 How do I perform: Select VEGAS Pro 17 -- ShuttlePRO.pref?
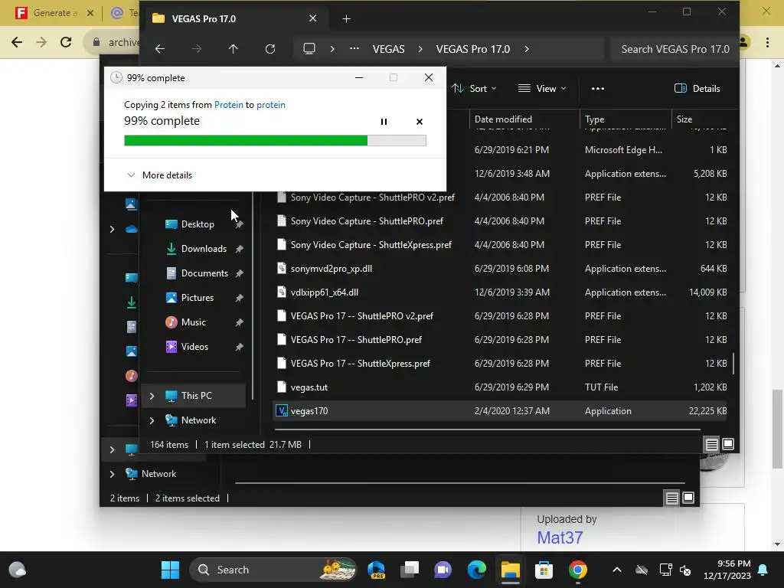[x=500, y=339]
